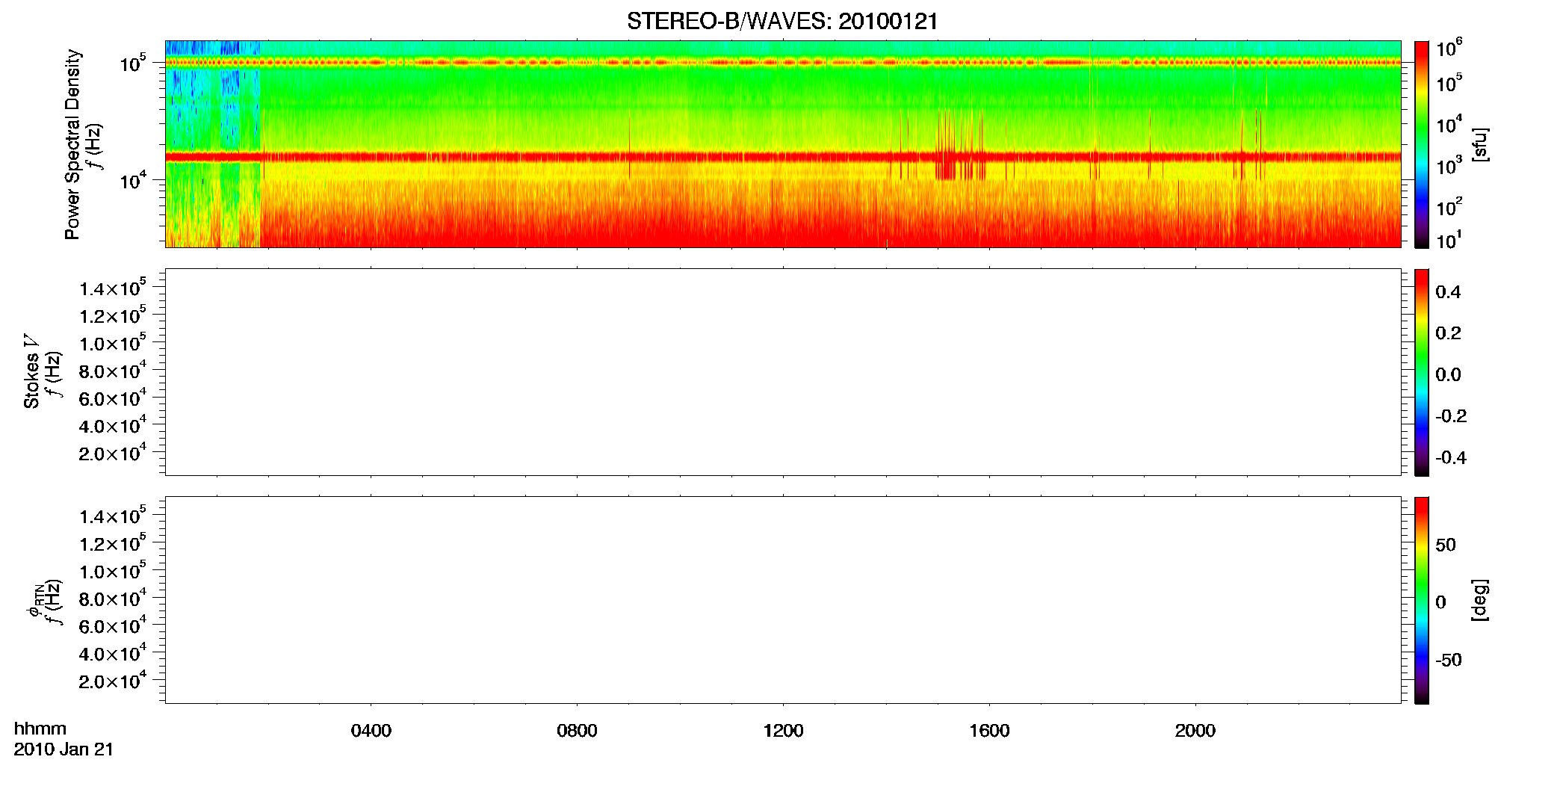Click the STEREO-B/WAVES: 20100121 plot title
The image size is (1566, 807).
point(782,21)
